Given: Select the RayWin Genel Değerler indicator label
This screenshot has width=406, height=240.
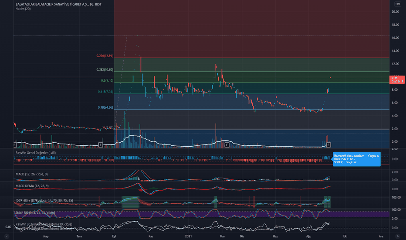Looking at the screenshot, I should point(35,153).
